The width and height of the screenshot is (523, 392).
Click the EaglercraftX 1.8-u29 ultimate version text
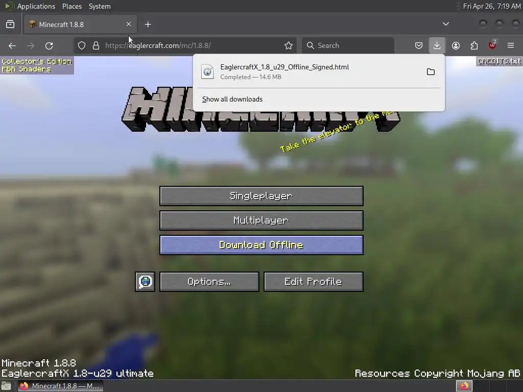point(78,373)
